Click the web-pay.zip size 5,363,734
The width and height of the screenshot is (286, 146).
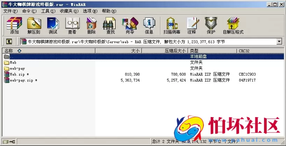[x=130, y=80]
